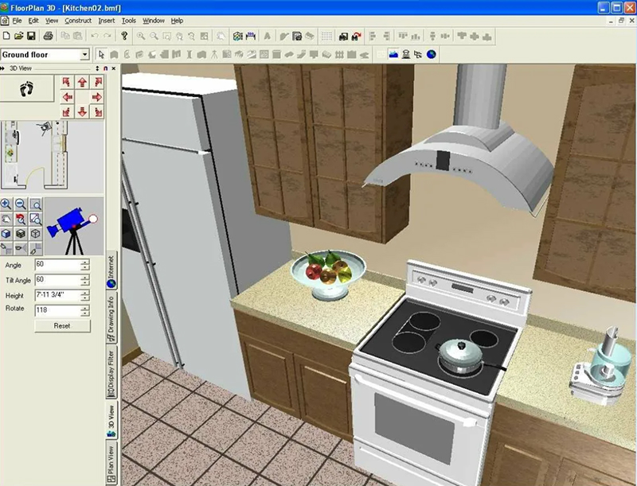Click the red up-left diagonal arrow
Viewport: 637px width, 486px height.
pyautogui.click(x=67, y=83)
